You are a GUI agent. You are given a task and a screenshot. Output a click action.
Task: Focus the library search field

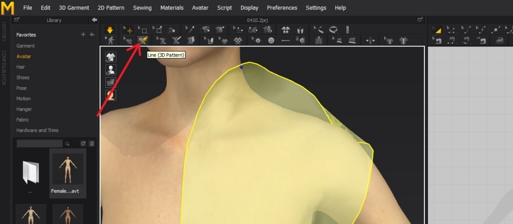tap(40, 143)
